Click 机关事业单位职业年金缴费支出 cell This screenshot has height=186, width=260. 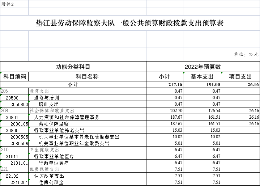pos(87,143)
